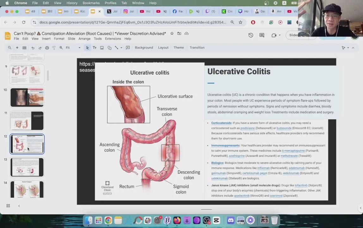Open Finder from the Dock
Image resolution: width=363 pixels, height=228 pixels.
89,220
